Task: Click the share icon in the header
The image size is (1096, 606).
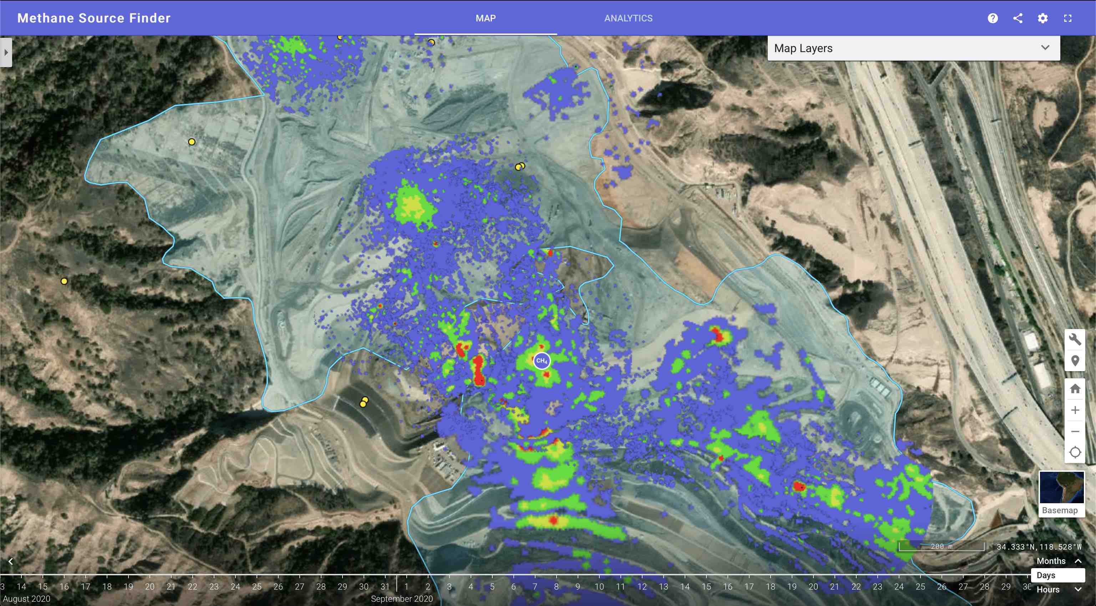Action: point(1018,18)
